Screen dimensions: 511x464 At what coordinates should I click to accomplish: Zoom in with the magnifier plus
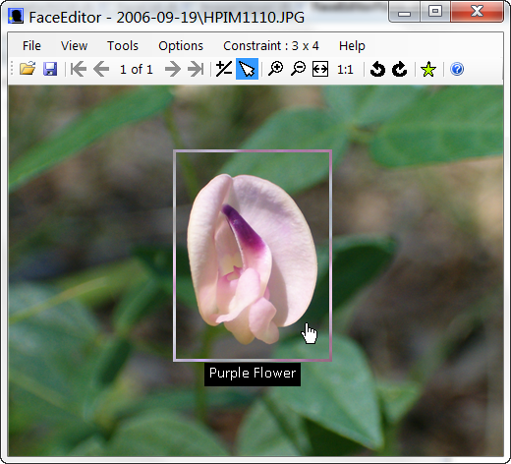pyautogui.click(x=276, y=69)
